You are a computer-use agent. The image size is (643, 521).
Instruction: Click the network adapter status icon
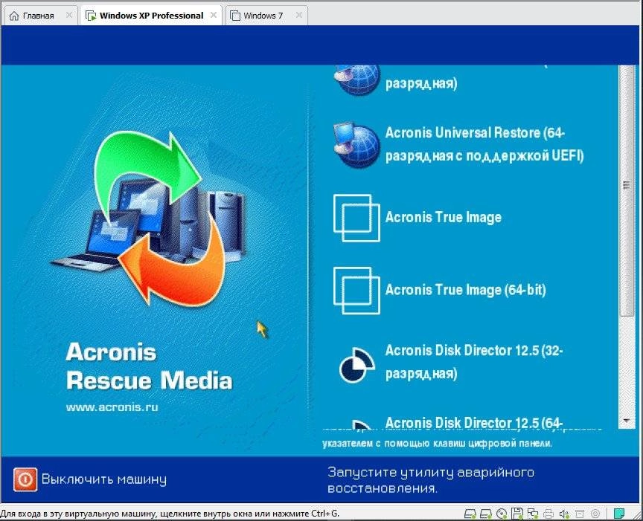[x=533, y=514]
